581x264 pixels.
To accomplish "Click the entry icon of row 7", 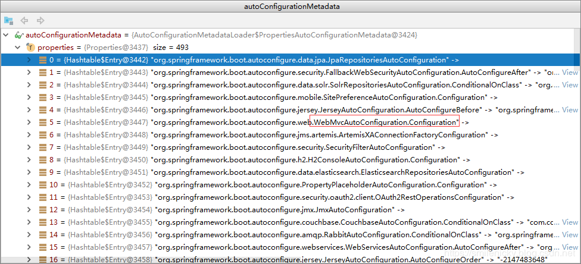I will coord(43,147).
